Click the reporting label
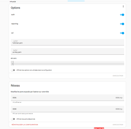Image resolution: width=131 pixels, height=129 pixels. tap(15, 24)
